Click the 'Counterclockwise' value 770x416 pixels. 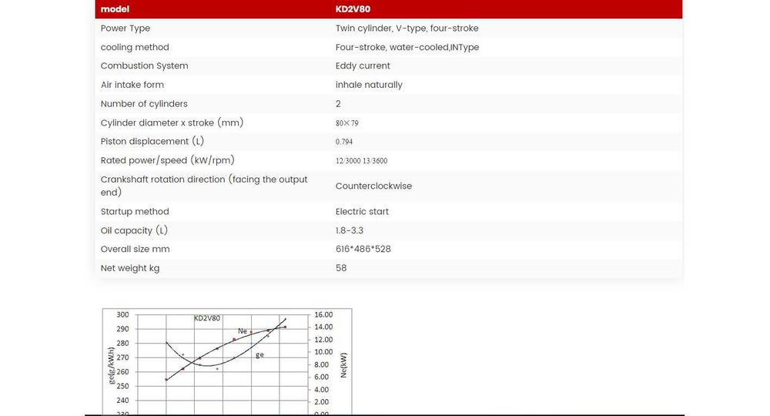(x=373, y=186)
